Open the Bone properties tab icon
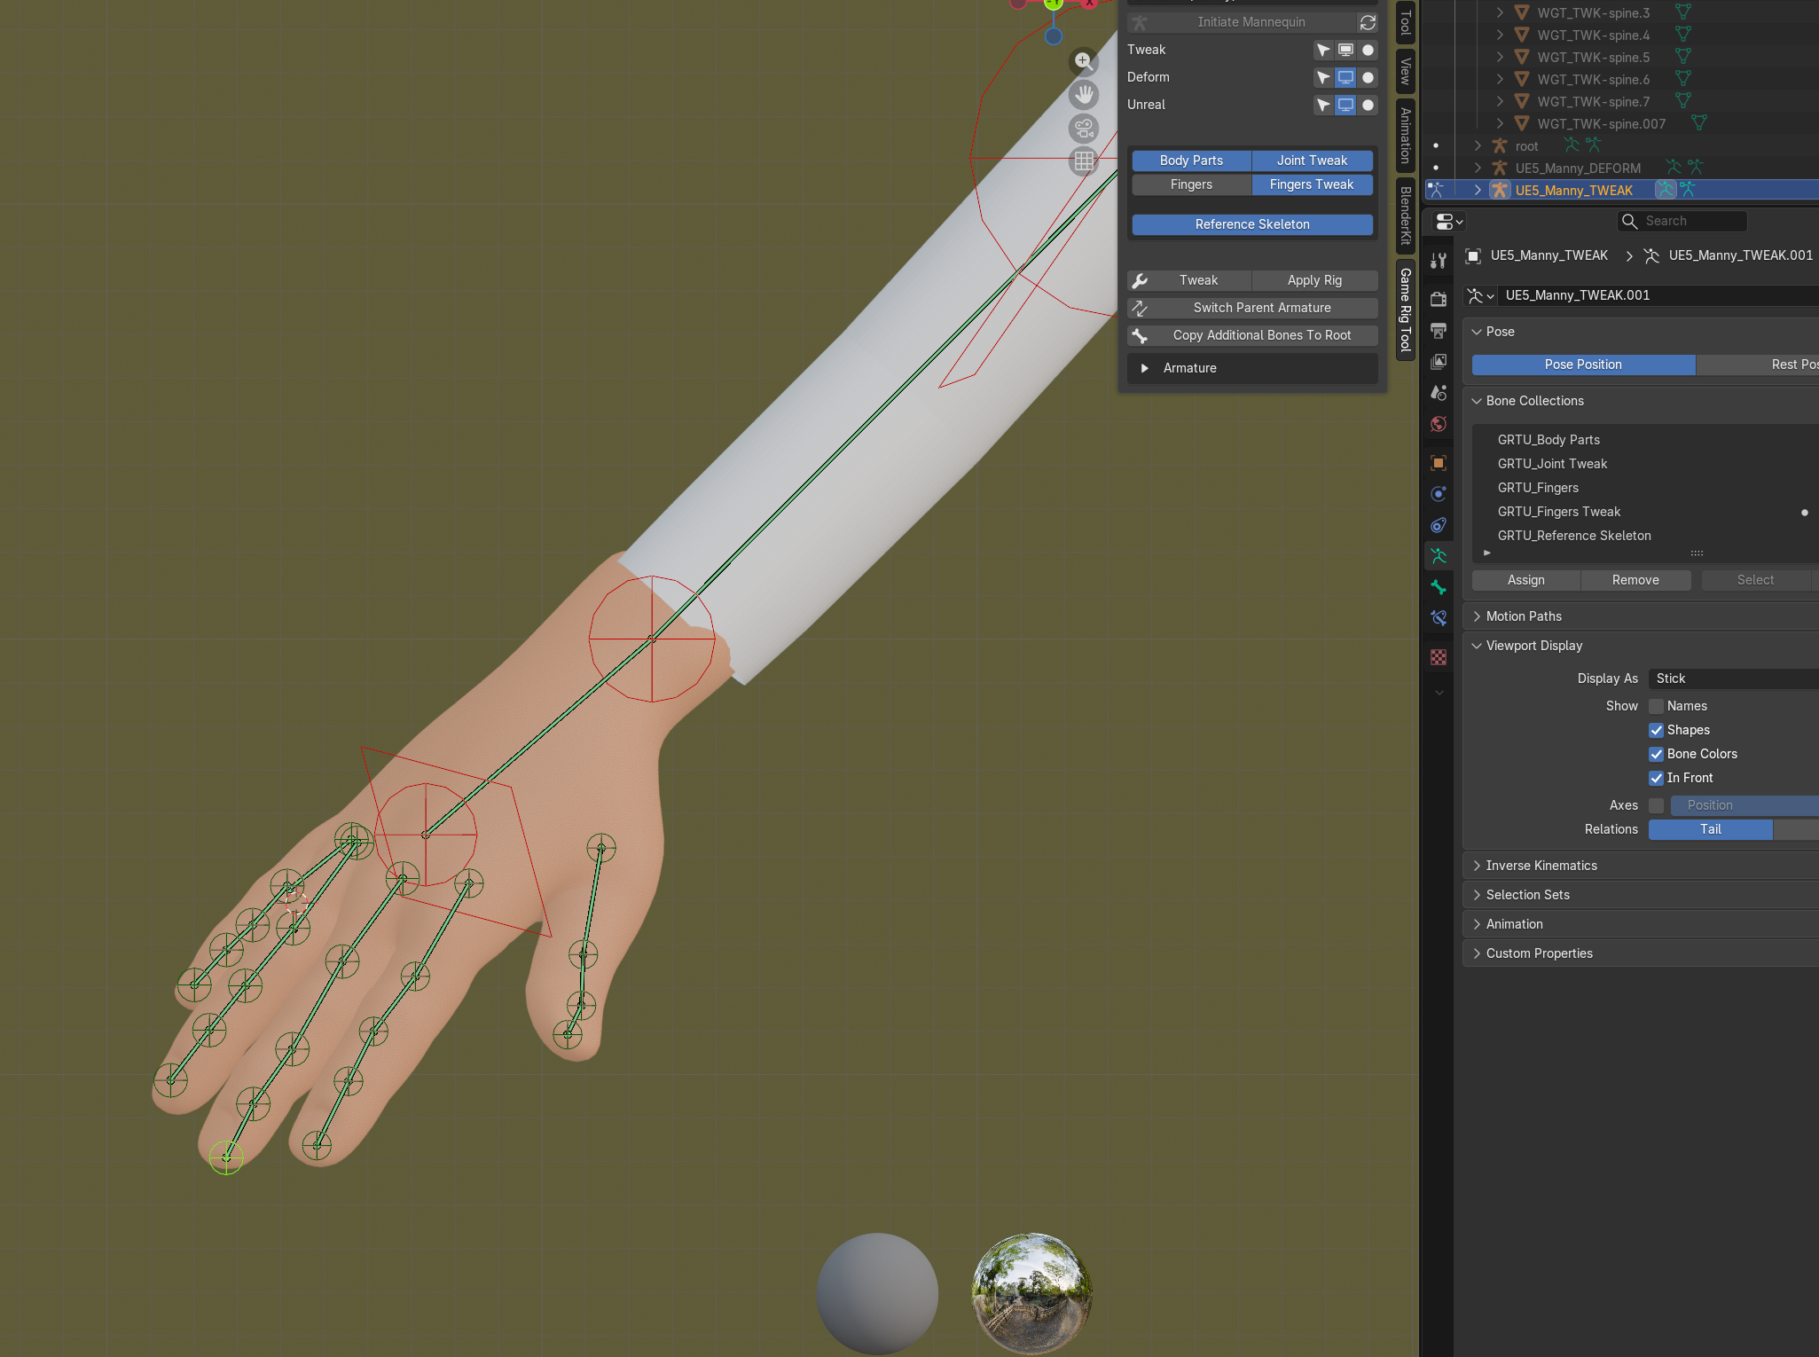The height and width of the screenshot is (1357, 1819). (1439, 587)
